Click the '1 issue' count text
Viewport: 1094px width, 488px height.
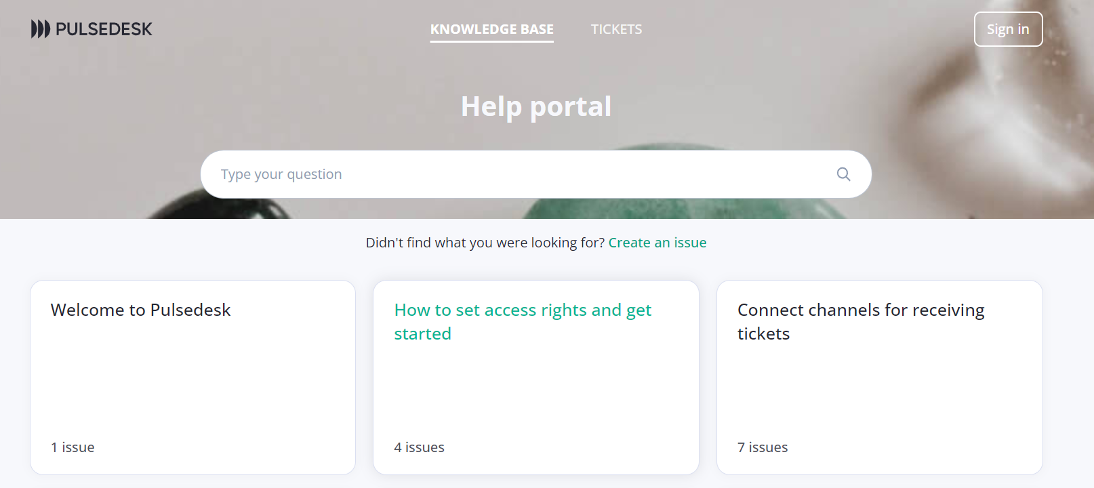point(73,447)
